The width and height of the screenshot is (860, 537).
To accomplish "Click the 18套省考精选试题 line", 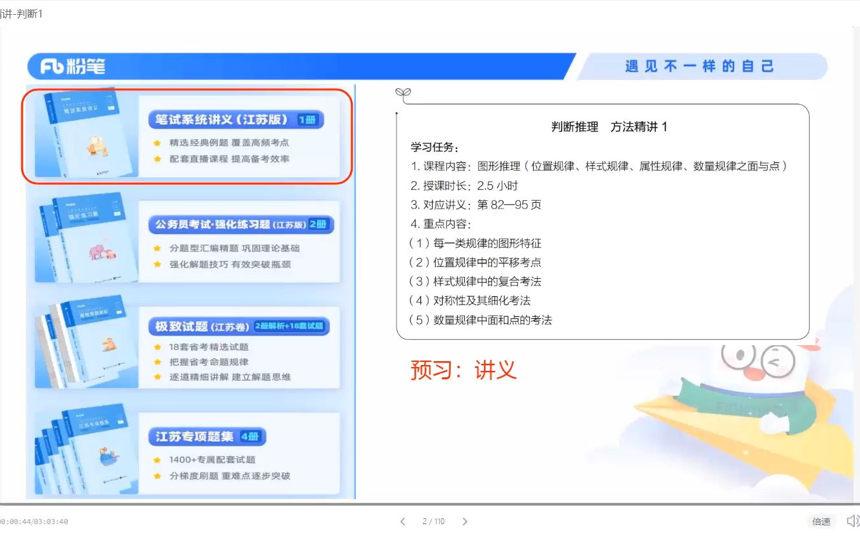I will 209,347.
